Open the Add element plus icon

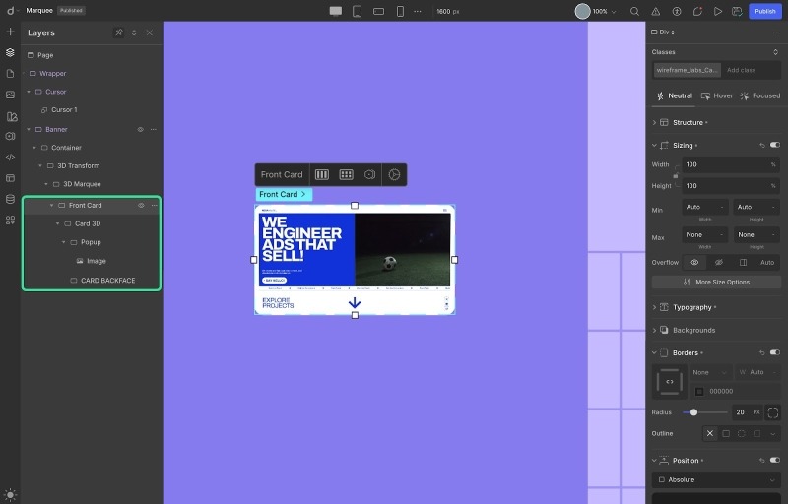[10, 31]
